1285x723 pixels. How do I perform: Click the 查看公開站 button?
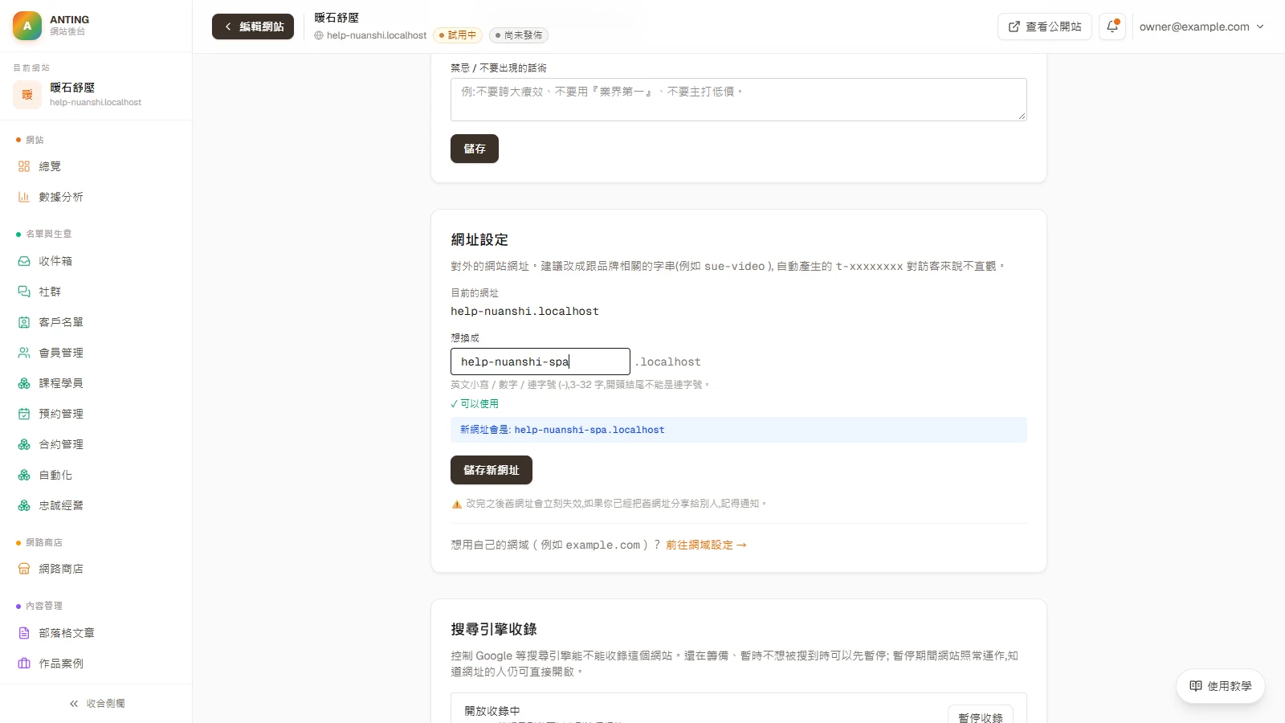(1044, 27)
